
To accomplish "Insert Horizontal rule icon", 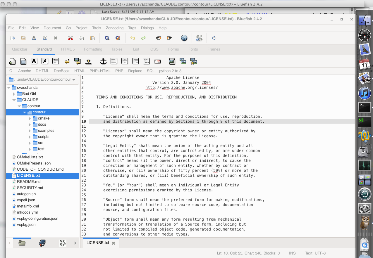I will coord(114,61).
